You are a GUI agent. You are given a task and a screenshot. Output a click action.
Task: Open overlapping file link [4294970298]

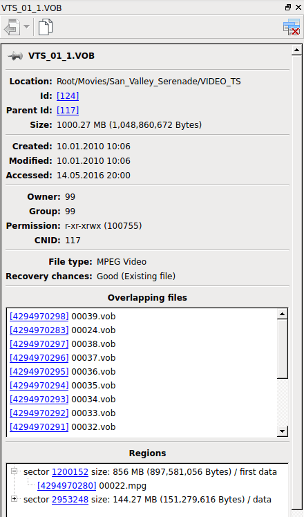[39, 317]
